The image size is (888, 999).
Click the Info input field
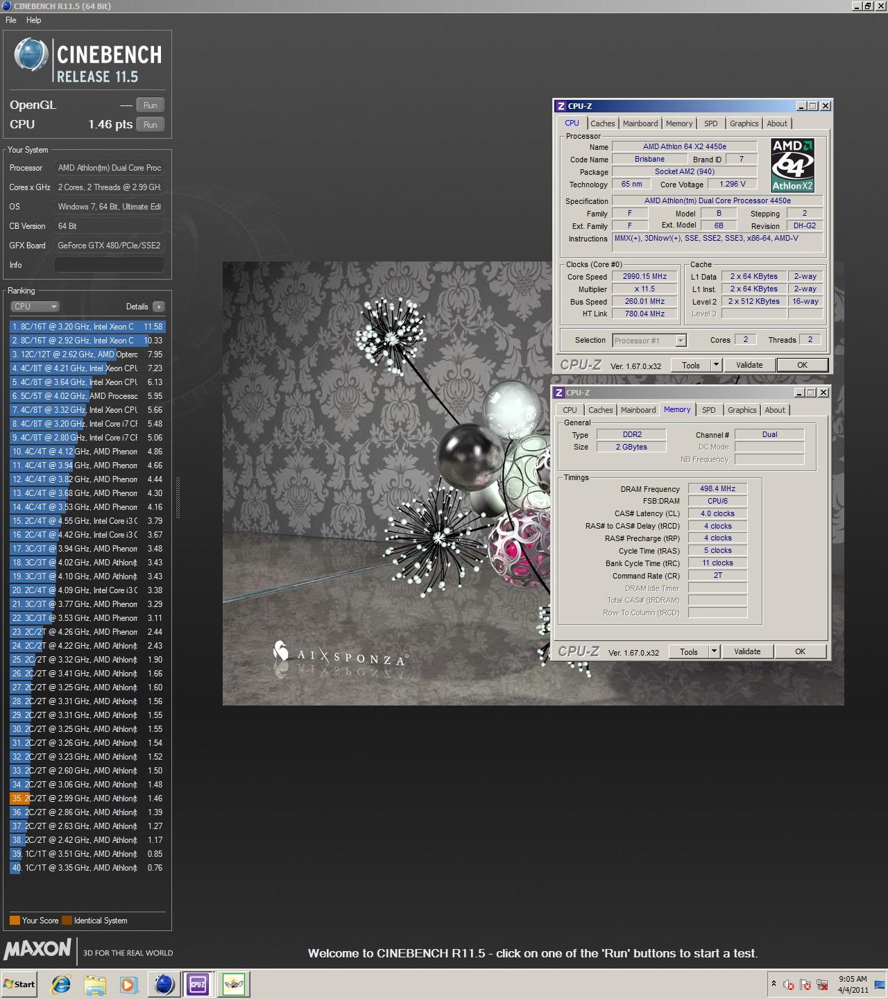[110, 265]
